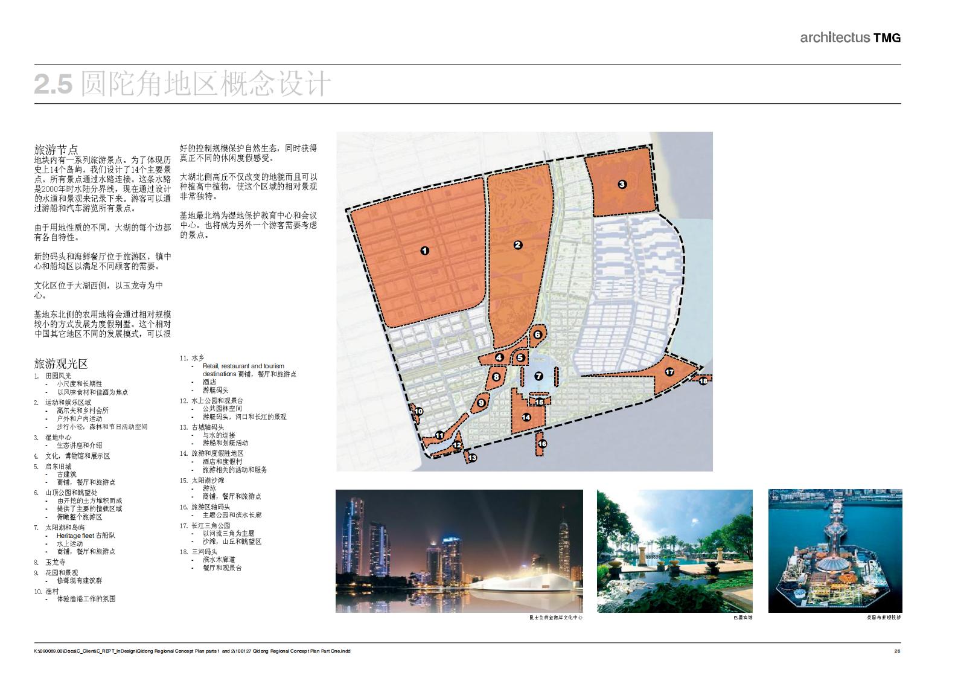Click map marker number 14
958x678 pixels.
pyautogui.click(x=526, y=417)
